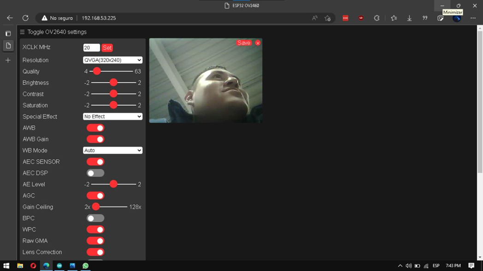Open the browser three-dot settings menu
The height and width of the screenshot is (271, 483).
point(473,18)
